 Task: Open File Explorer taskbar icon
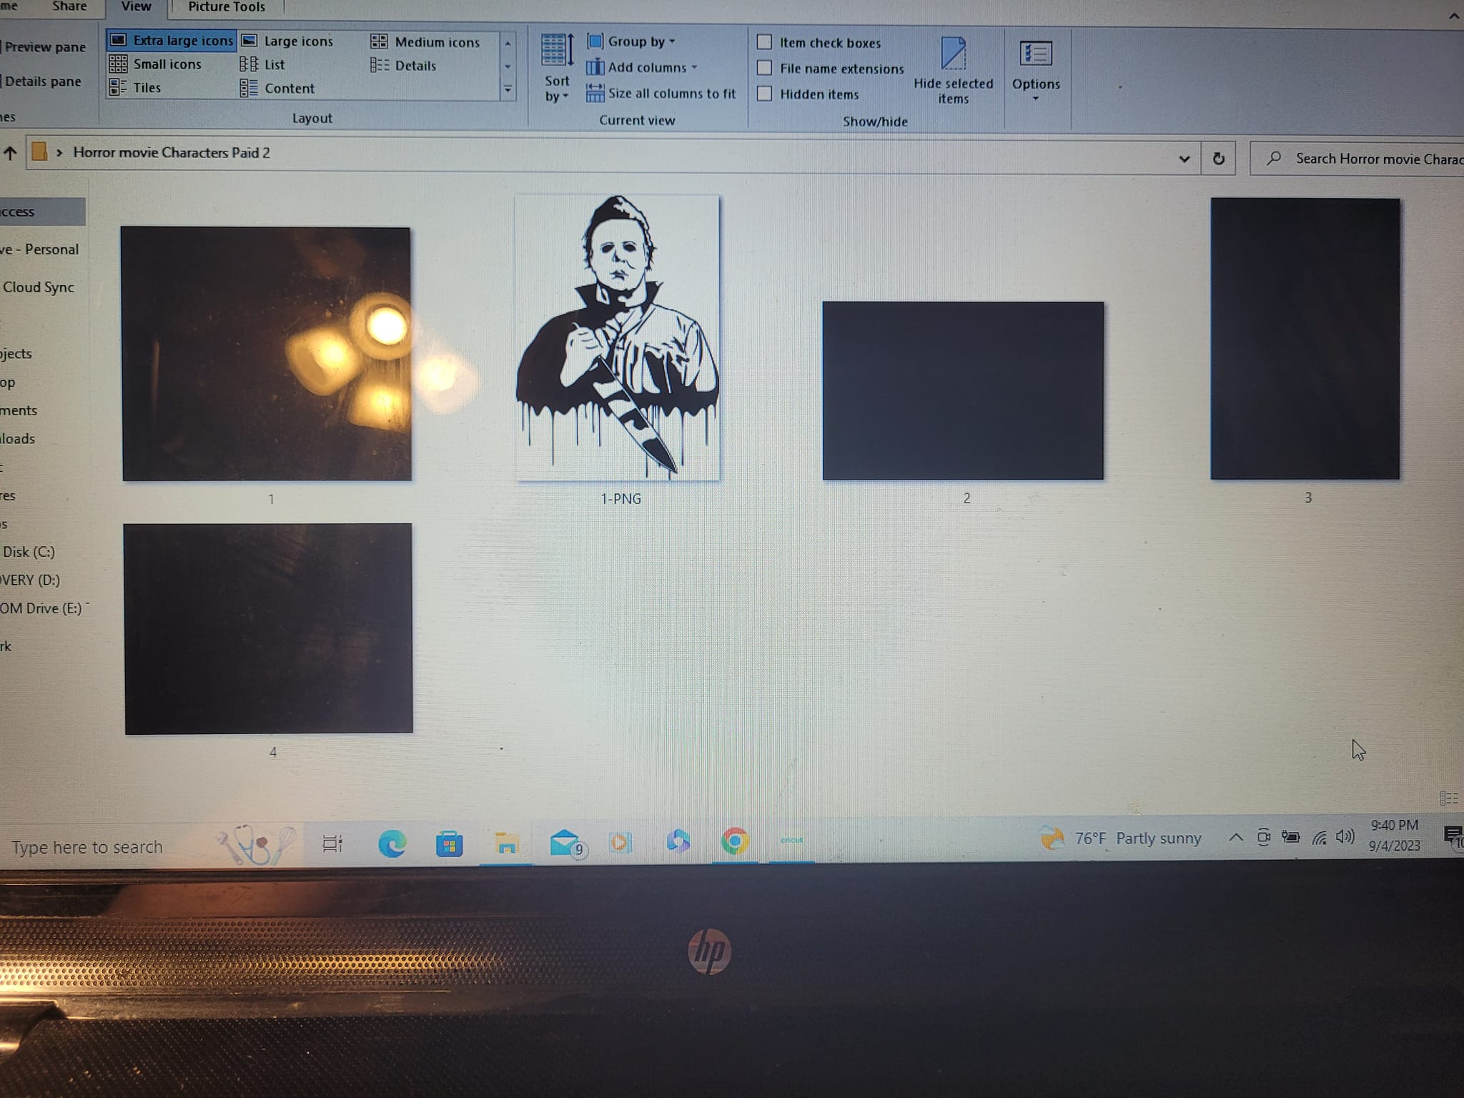[x=506, y=844]
